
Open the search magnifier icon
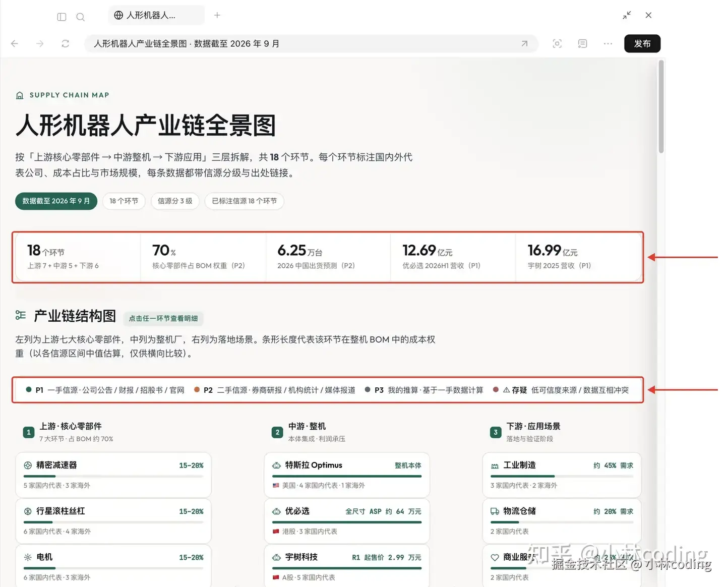tap(80, 17)
